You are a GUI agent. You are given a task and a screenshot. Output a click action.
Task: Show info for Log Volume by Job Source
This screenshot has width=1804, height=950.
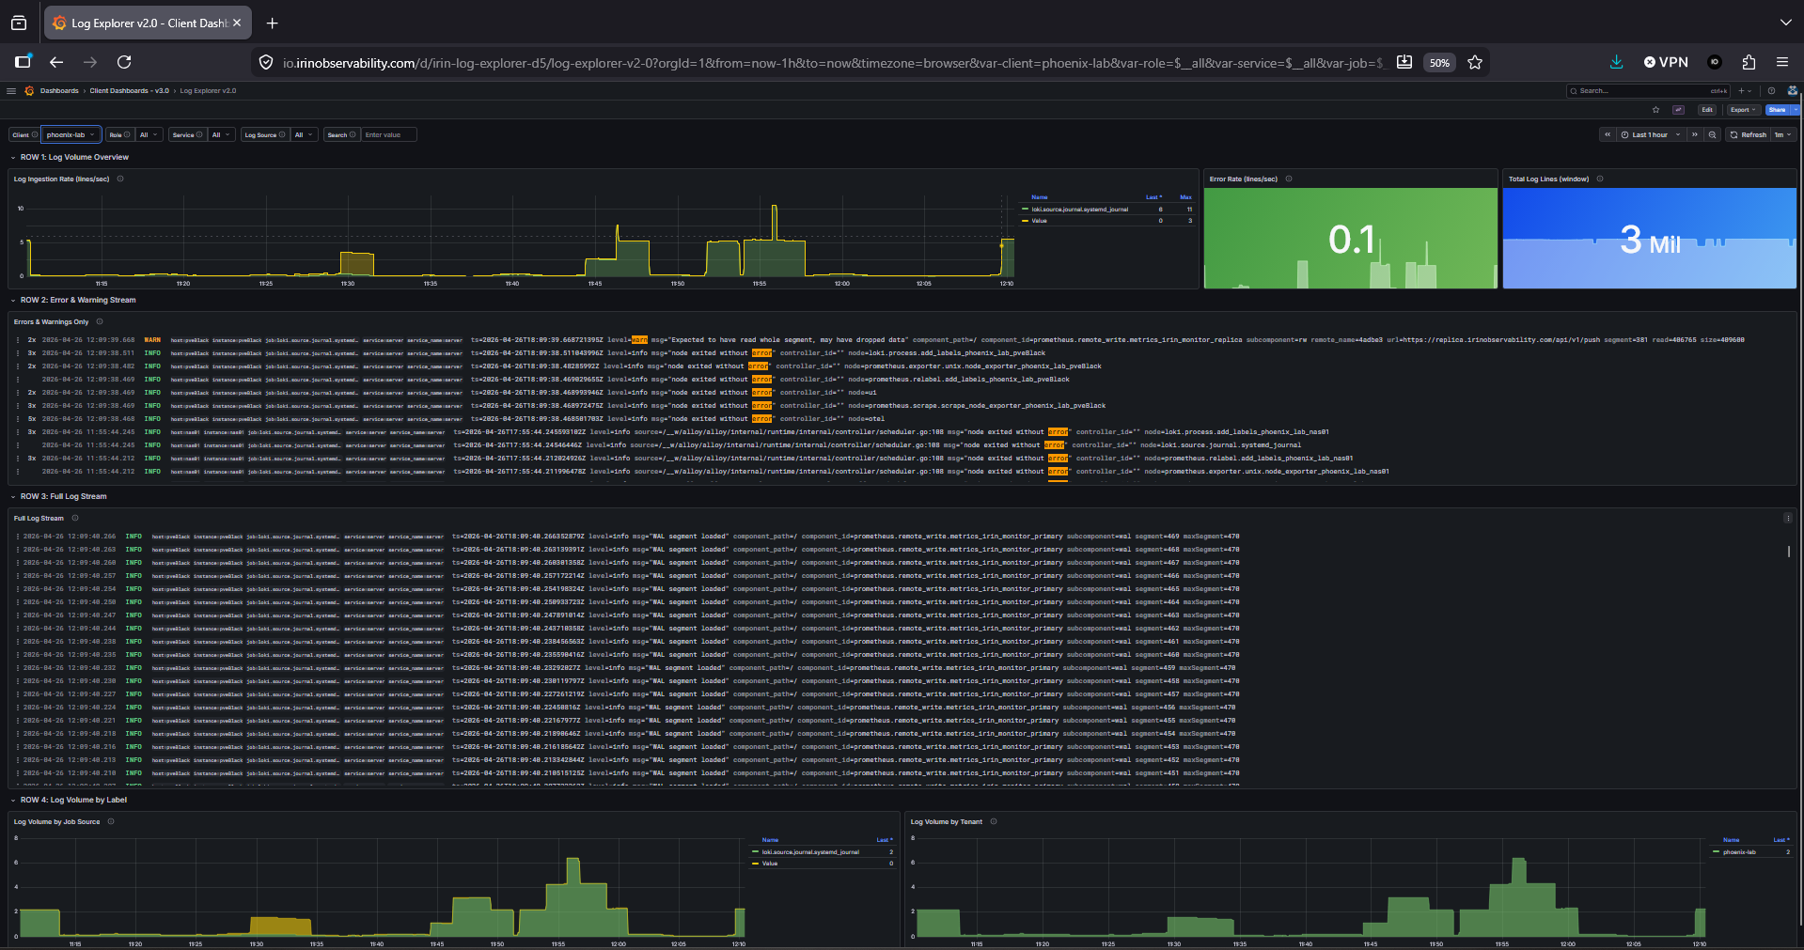pos(111,821)
